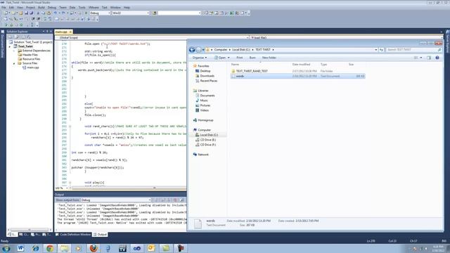Open the editor zoom 100 % dropdown
The image size is (450, 253).
pyautogui.click(x=61, y=188)
